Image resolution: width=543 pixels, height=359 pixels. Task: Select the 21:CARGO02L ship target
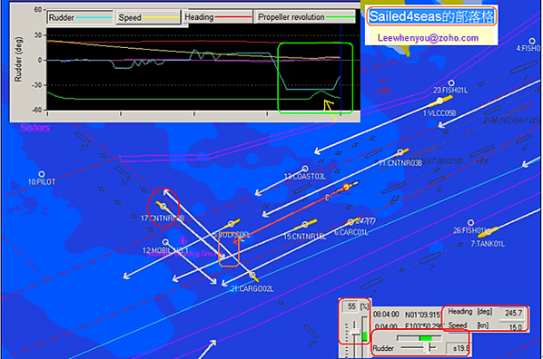252,276
